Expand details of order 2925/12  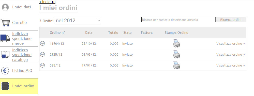pos(42,54)
